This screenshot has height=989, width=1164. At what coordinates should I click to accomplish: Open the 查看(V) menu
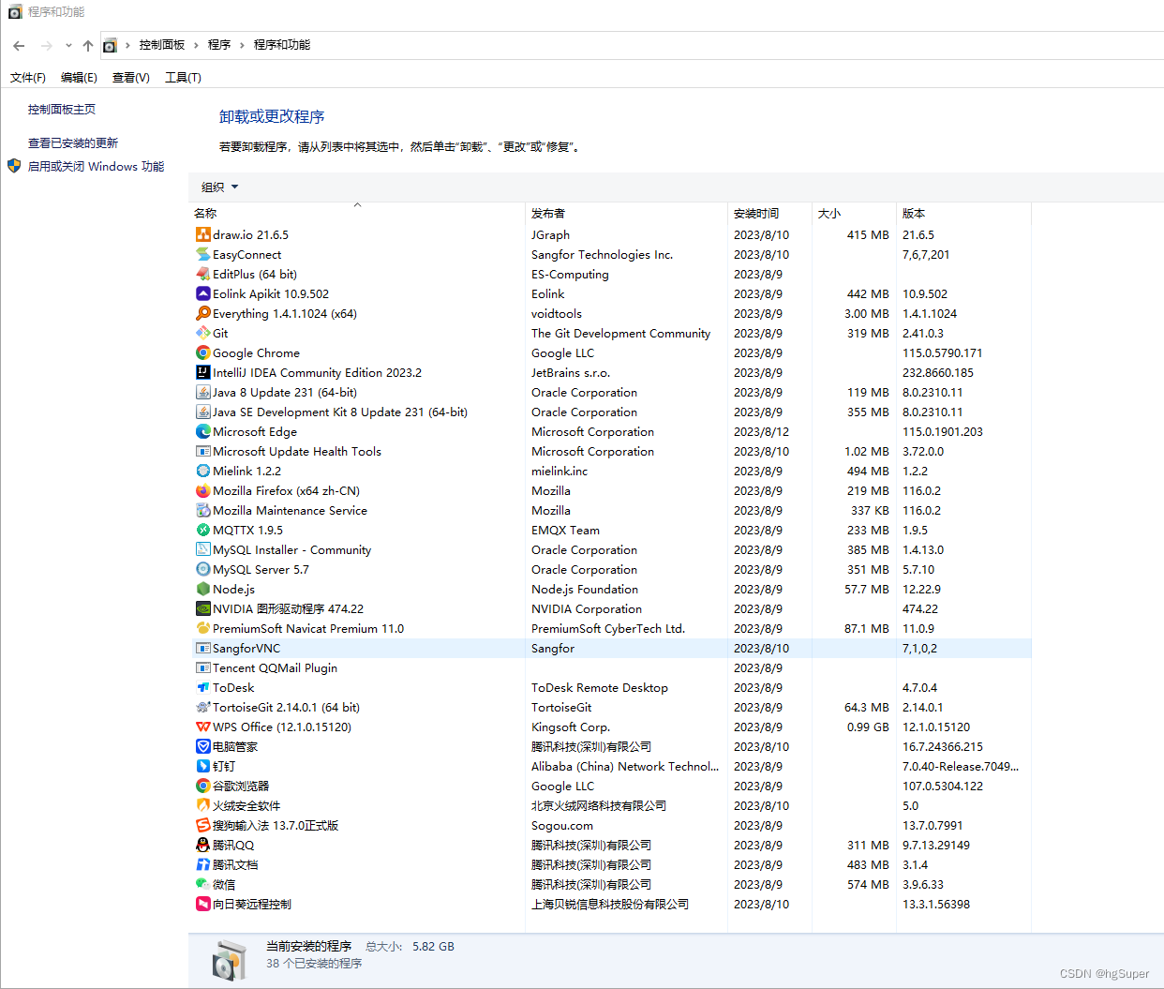[x=130, y=77]
